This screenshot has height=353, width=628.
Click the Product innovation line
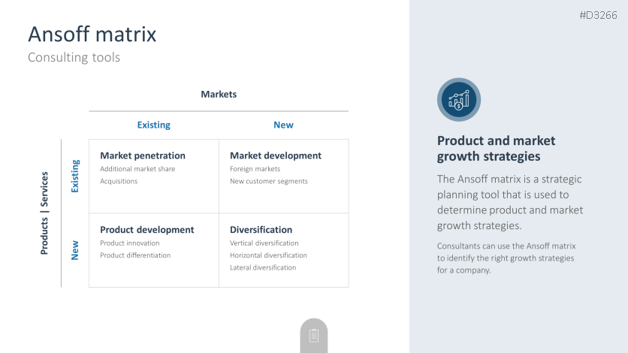130,243
